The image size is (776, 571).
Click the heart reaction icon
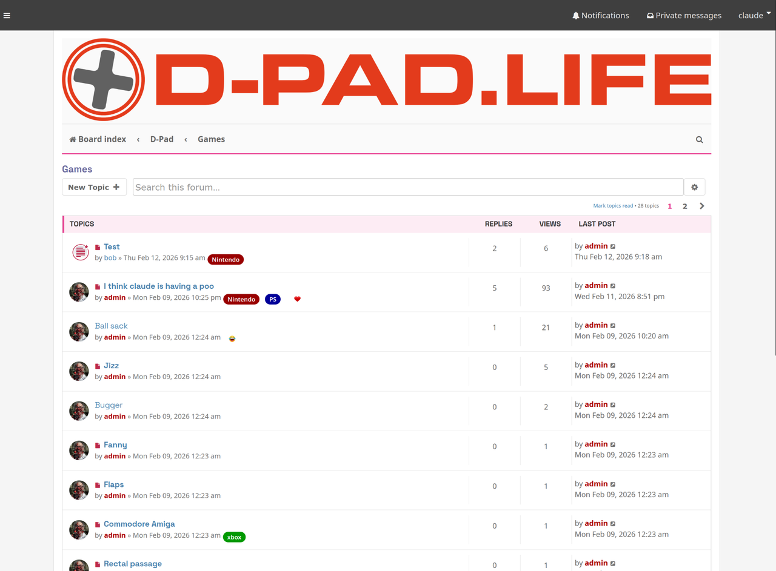click(x=297, y=299)
